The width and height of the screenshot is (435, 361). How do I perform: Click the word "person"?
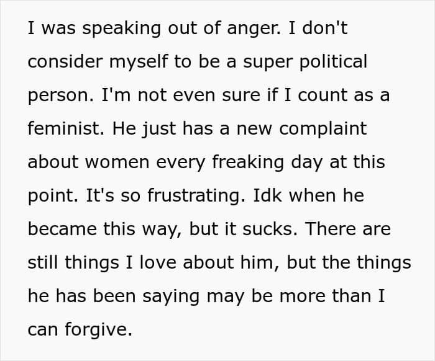(61, 97)
